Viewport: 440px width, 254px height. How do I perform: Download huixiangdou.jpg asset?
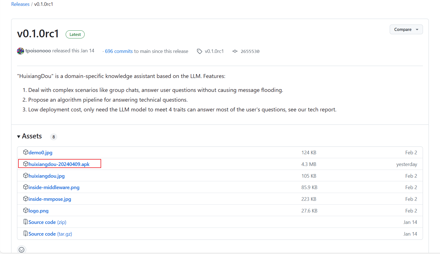point(46,176)
